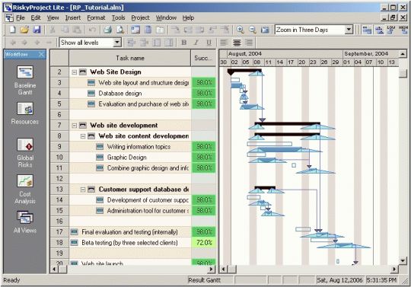
Task: Select Writing information topics task
Action: [x=139, y=147]
